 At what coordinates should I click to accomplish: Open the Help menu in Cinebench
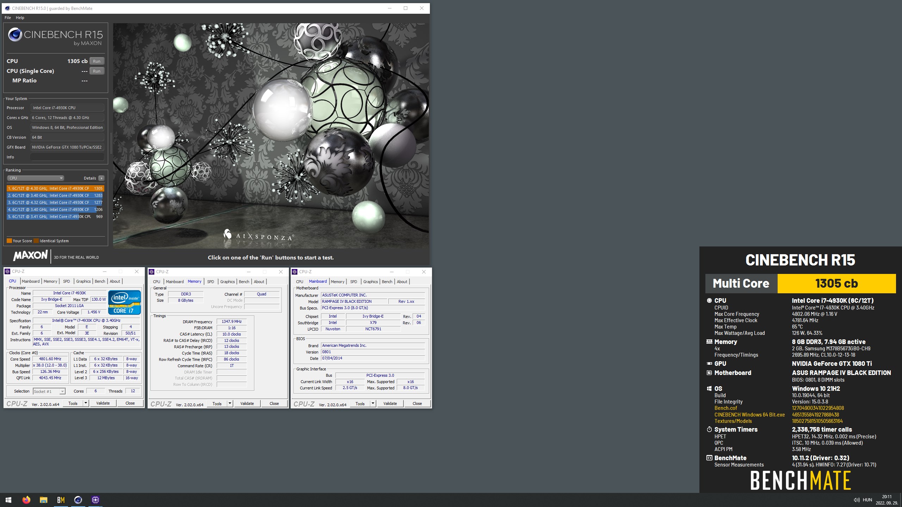(20, 18)
